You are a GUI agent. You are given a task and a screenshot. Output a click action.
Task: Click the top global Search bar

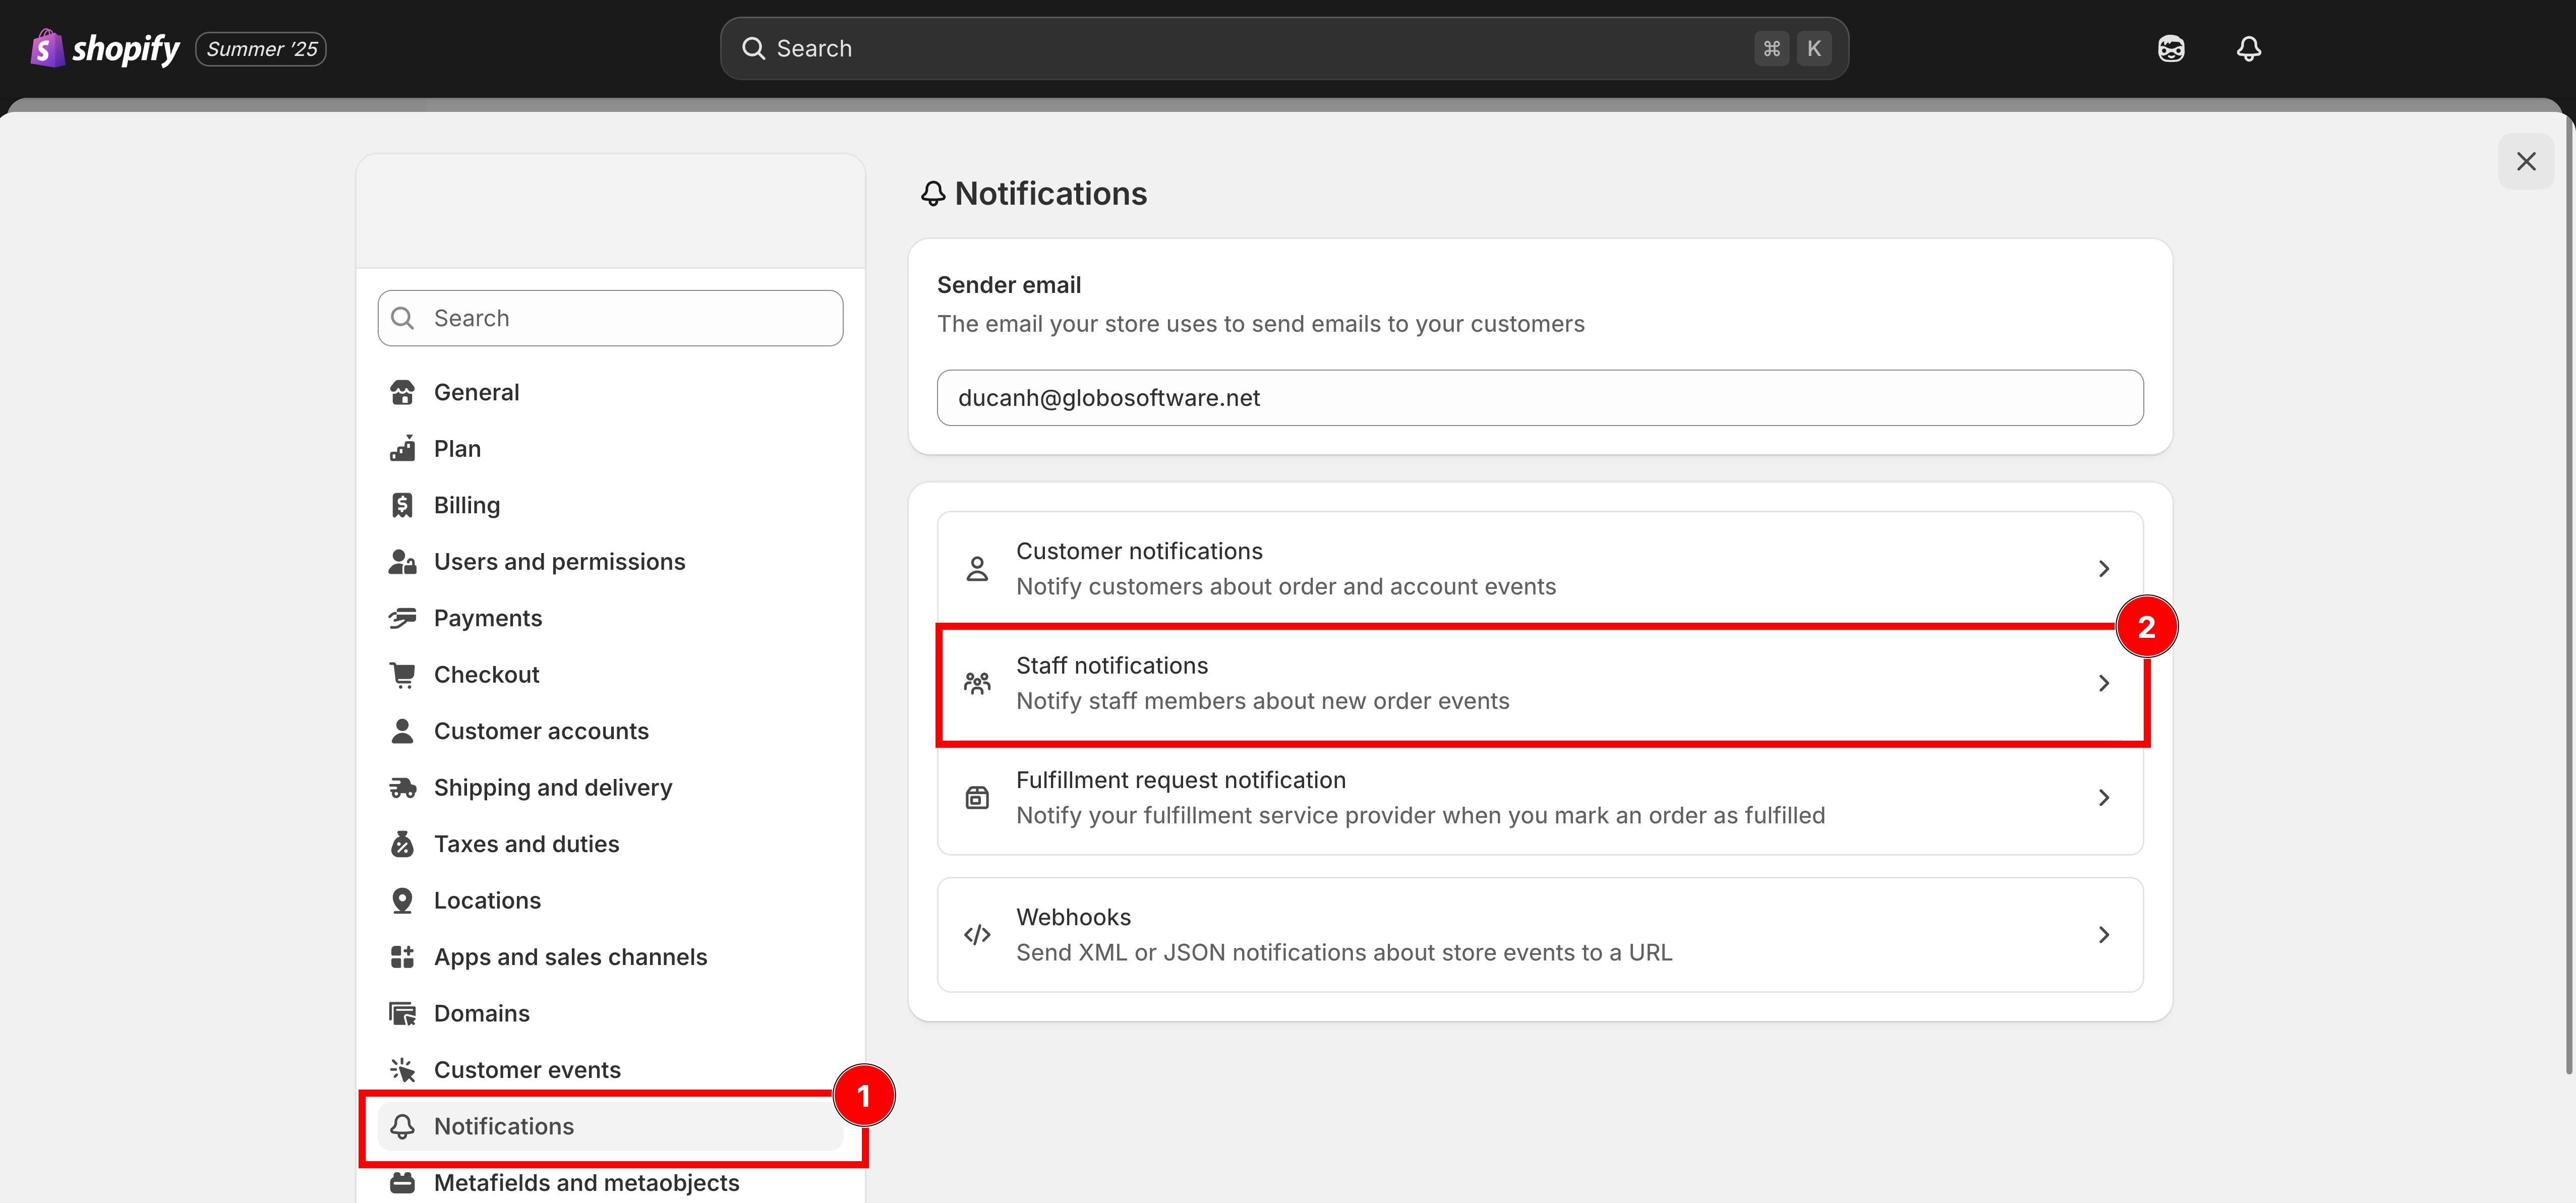click(1284, 48)
